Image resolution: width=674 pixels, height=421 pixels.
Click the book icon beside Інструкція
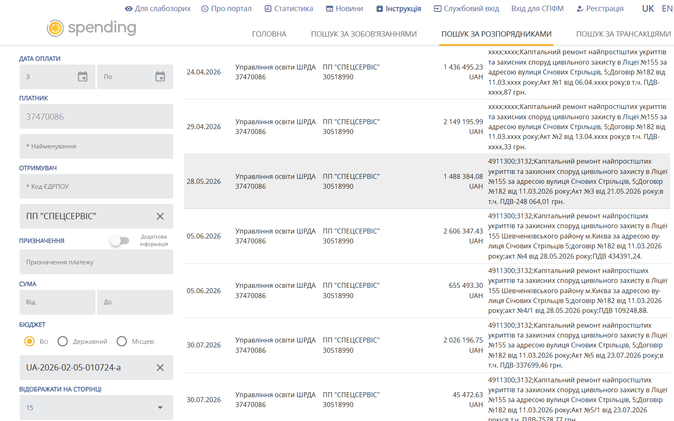380,9
